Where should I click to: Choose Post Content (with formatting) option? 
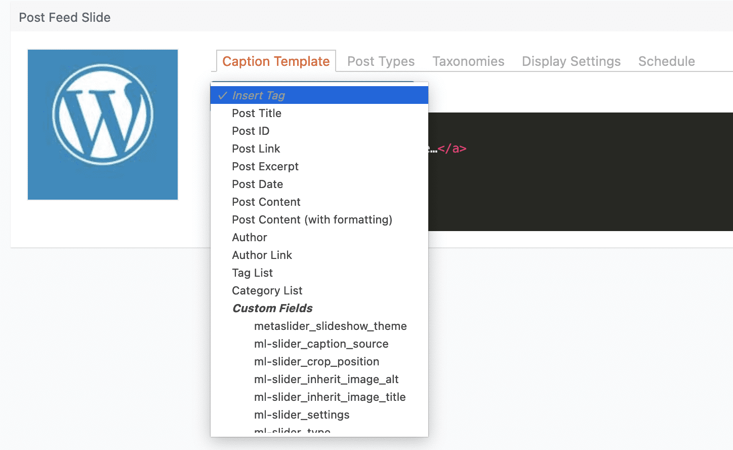pyautogui.click(x=312, y=219)
